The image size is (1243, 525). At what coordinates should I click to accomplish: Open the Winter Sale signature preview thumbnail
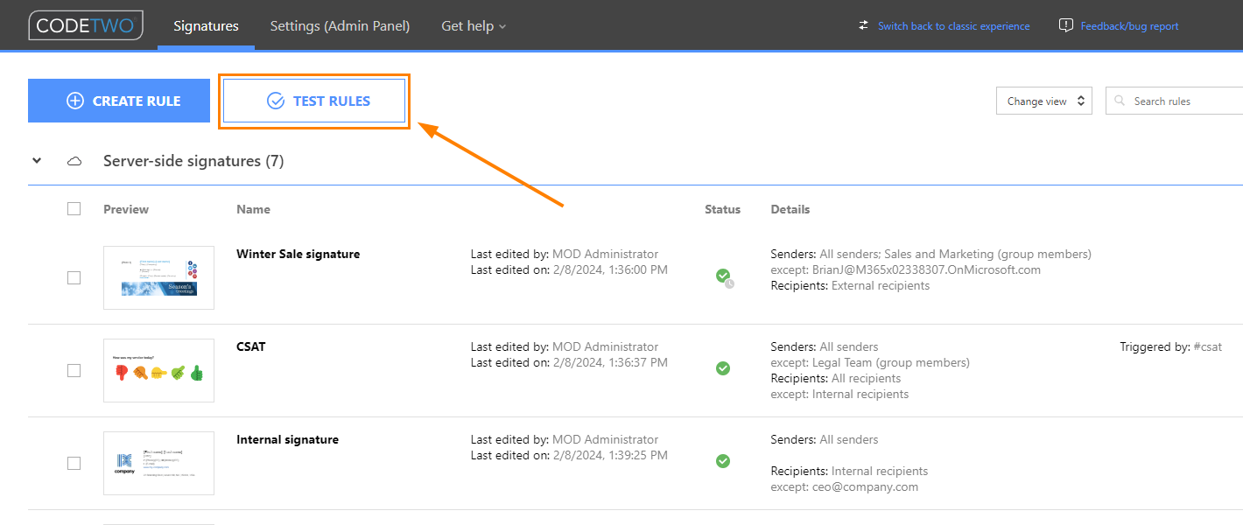158,277
